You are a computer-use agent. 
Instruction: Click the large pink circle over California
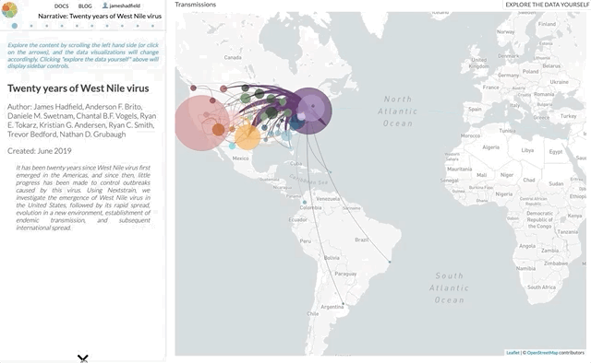pos(202,123)
